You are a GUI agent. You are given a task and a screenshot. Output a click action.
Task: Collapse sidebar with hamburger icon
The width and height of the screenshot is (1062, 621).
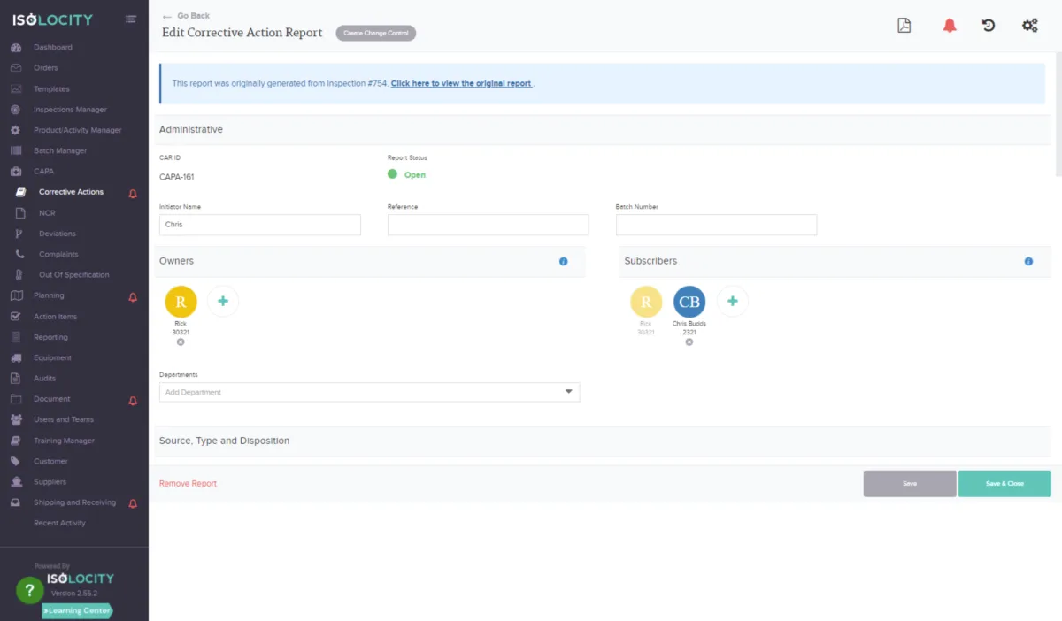pos(131,19)
